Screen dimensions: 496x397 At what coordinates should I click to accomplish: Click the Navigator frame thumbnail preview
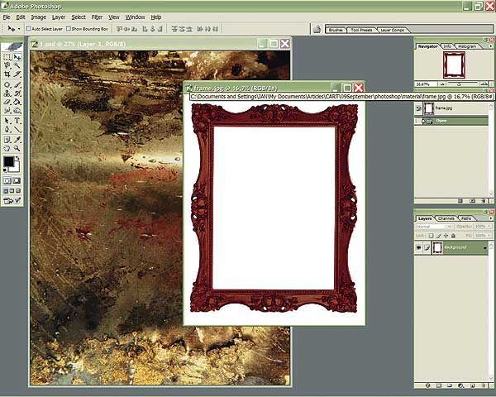coord(452,64)
